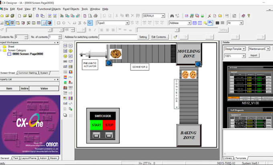
Task: Click the Edit Contents button
Action: coord(159,37)
